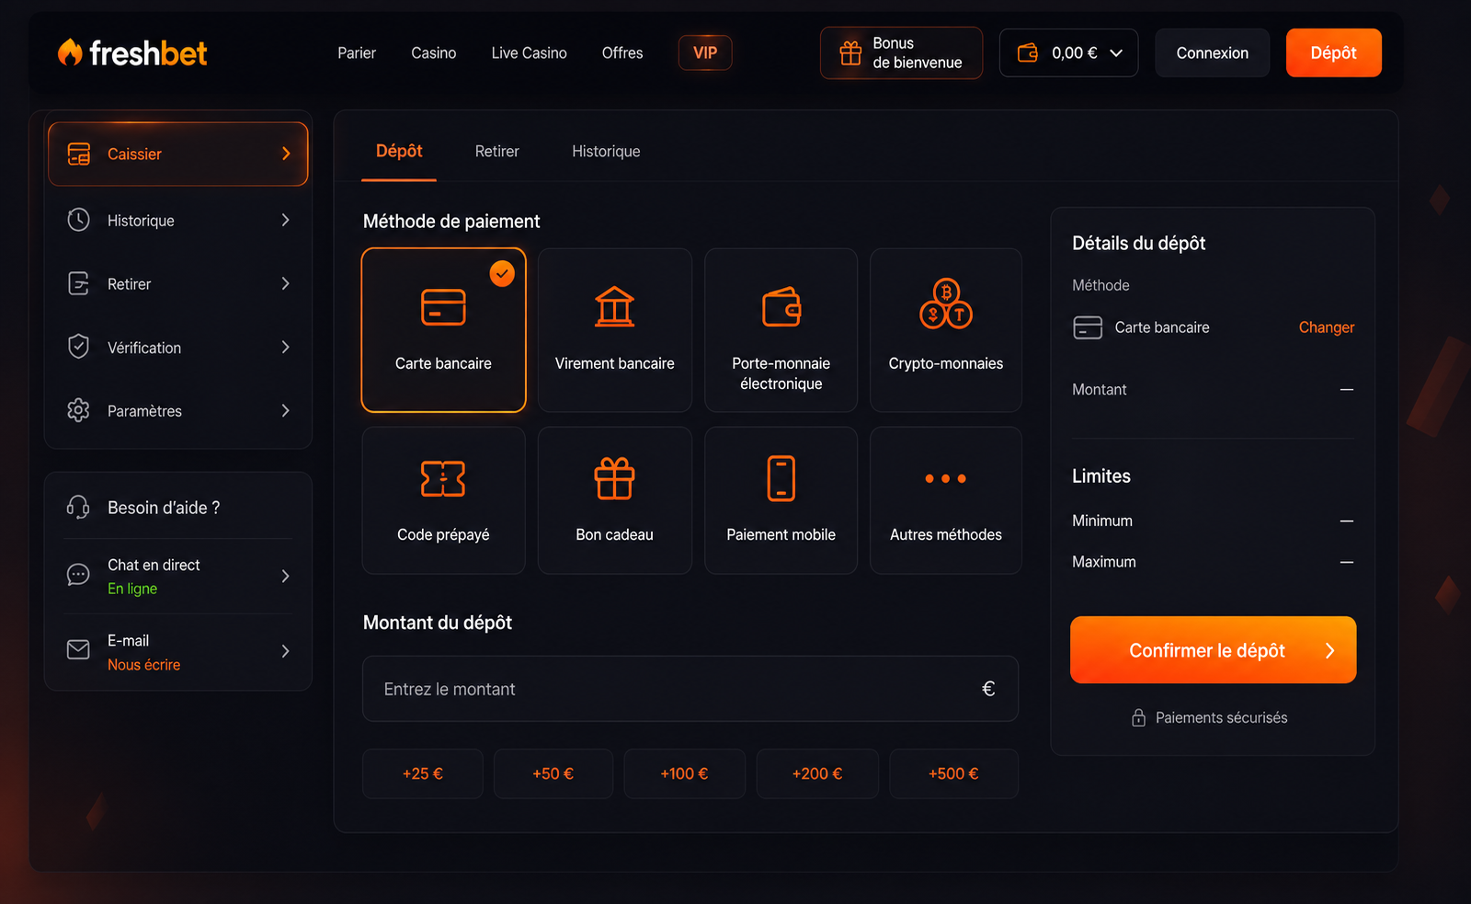Select the Autres méthodes payment card
This screenshot has width=1471, height=904.
pyautogui.click(x=946, y=500)
